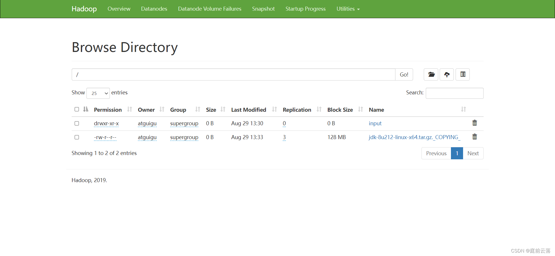Click the Permission column header text

pos(108,110)
